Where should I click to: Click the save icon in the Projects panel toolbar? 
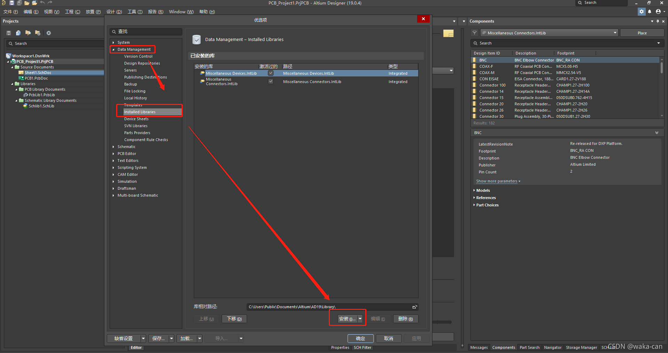pos(9,33)
